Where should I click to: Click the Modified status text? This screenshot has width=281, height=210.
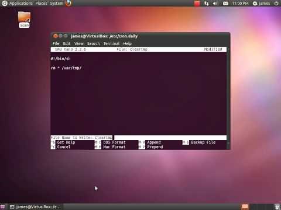coord(213,50)
